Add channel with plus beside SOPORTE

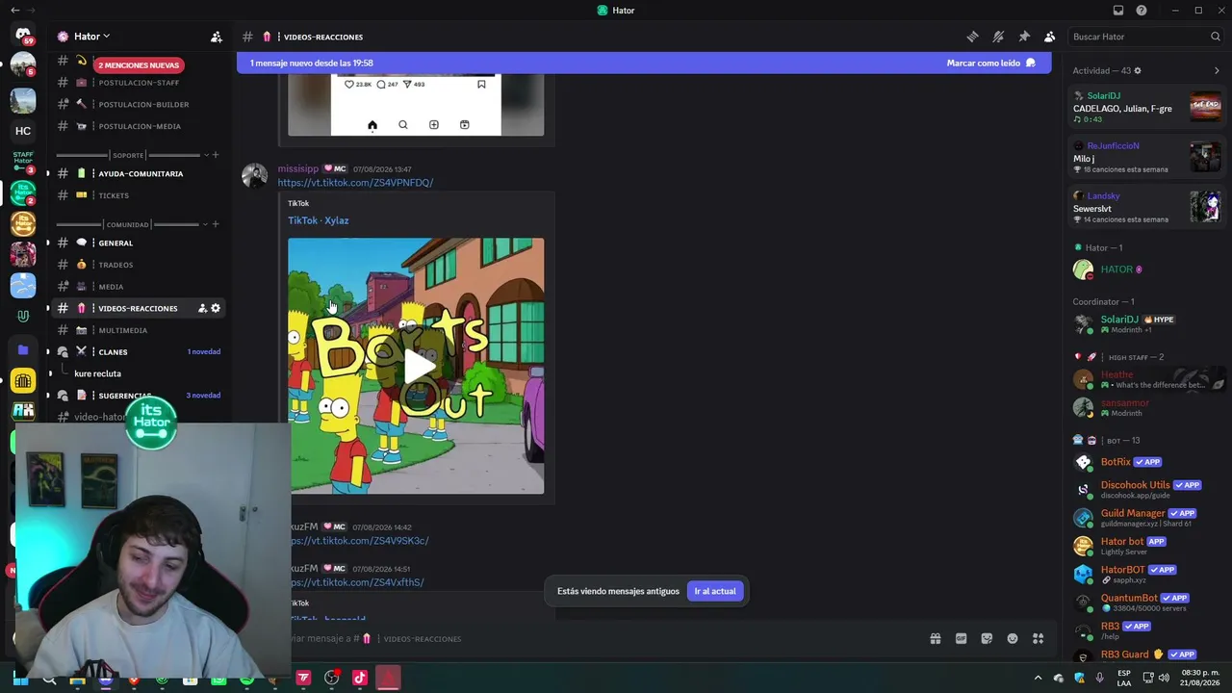coord(216,155)
